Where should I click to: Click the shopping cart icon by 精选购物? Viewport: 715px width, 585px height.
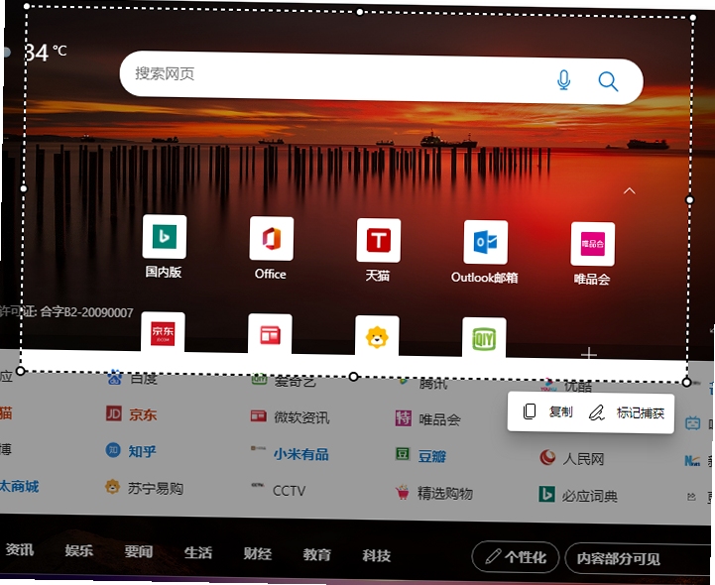pyautogui.click(x=403, y=492)
